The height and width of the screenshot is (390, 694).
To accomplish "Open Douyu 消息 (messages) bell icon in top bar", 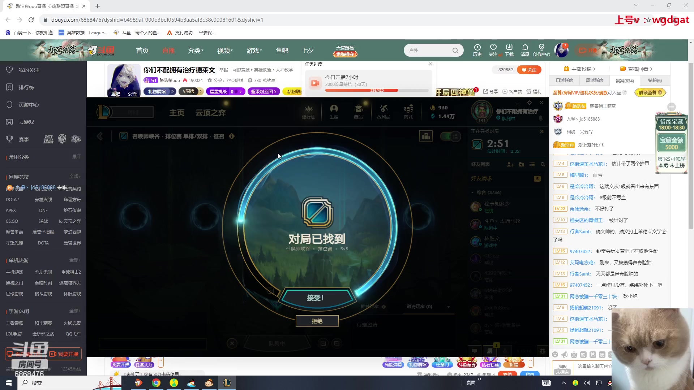I will click(525, 50).
